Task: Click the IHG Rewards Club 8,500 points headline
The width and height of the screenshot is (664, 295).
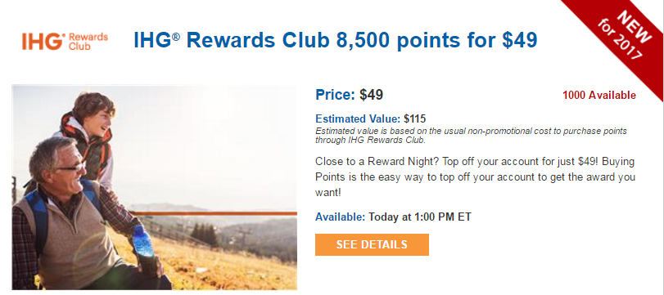Action: click(x=336, y=41)
